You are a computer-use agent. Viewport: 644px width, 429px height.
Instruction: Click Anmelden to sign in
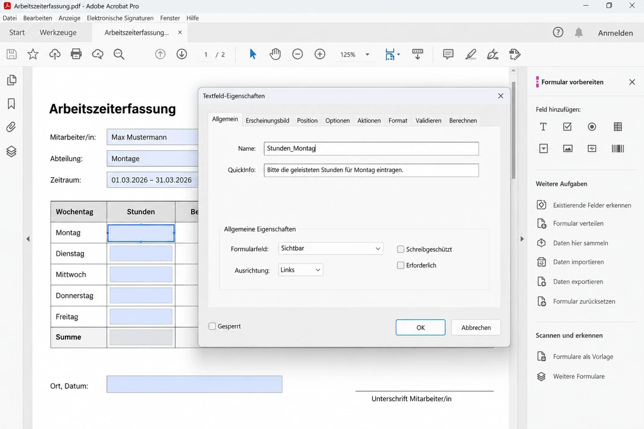[x=615, y=33]
